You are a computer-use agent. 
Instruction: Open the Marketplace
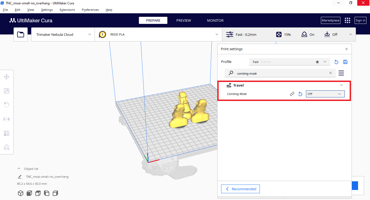(x=330, y=20)
